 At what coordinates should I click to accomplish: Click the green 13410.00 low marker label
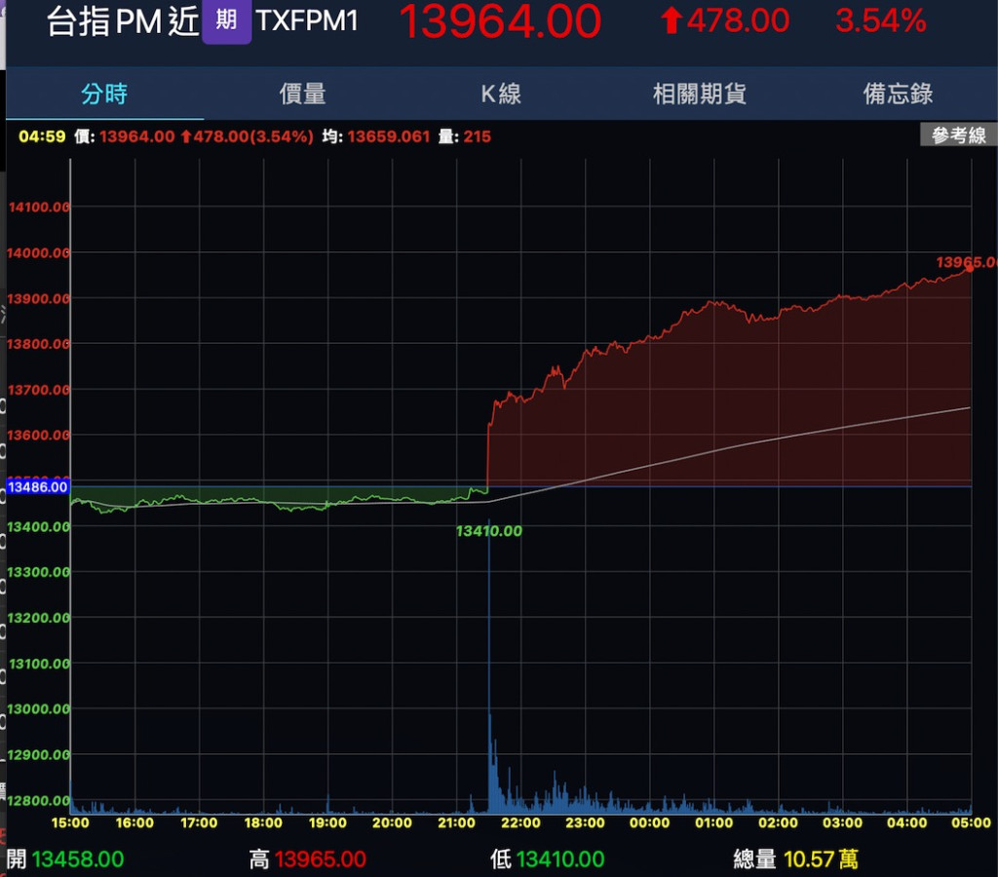(x=489, y=531)
